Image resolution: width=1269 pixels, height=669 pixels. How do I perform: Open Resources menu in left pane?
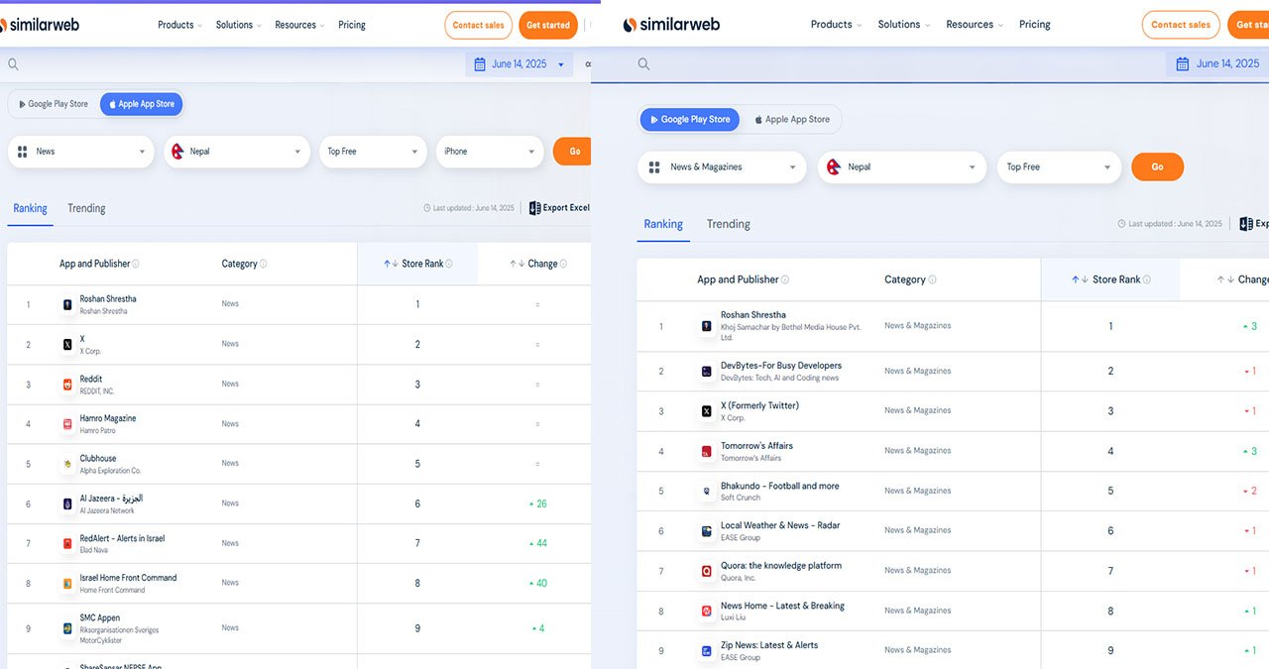point(299,25)
